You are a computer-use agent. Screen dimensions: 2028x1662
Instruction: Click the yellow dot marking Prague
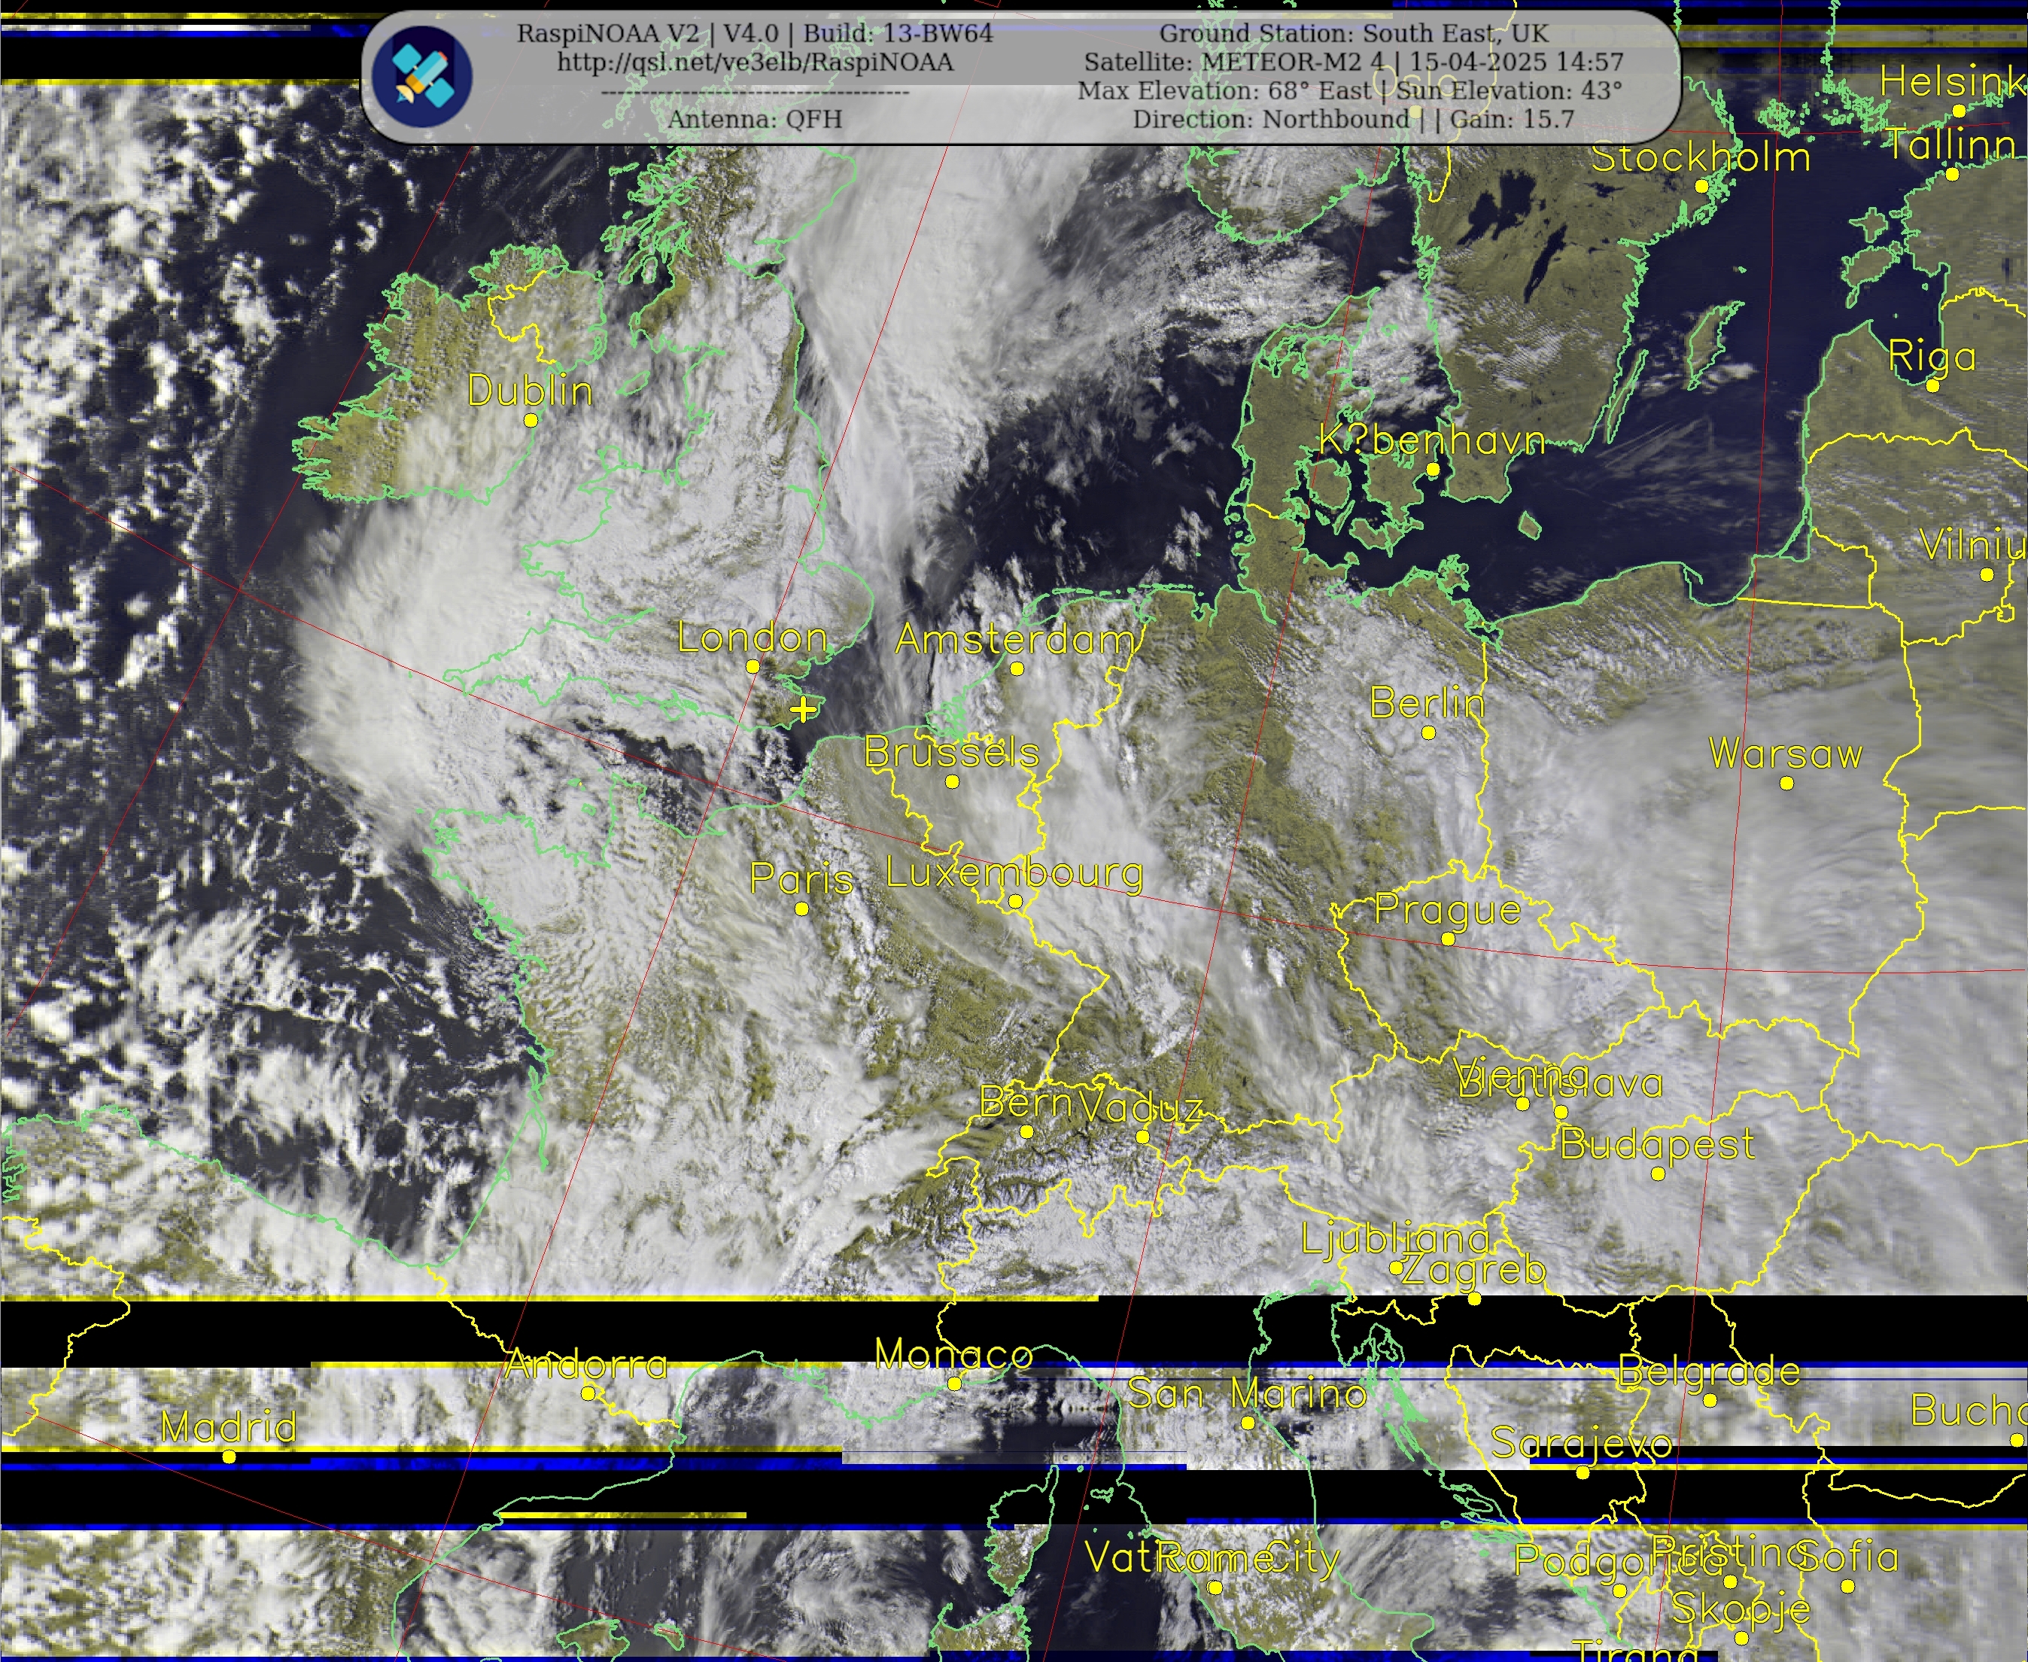click(x=1448, y=939)
